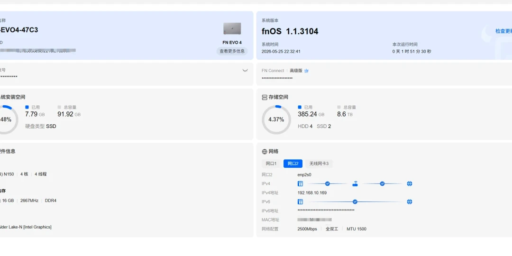
Task: Click the 查看更多信息 button
Action: click(232, 51)
